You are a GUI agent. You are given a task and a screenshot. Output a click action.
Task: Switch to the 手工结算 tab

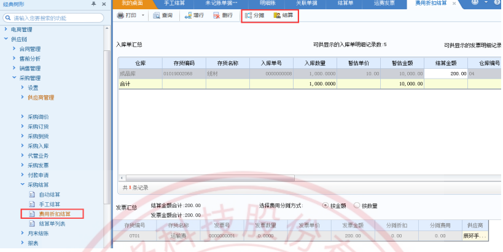coord(174,3)
